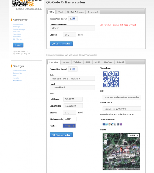Viewport: 154px width, 173px height.
Task: Click the Delicious share icon
Action: coord(112,124)
